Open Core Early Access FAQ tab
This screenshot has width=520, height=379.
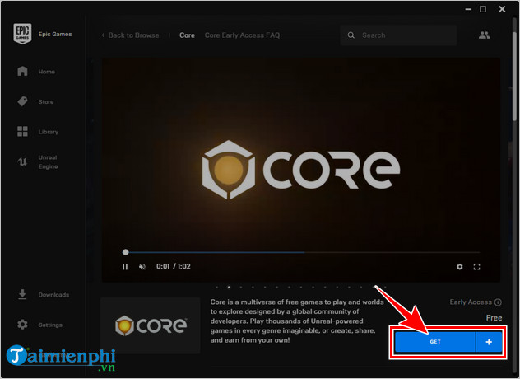tap(242, 35)
